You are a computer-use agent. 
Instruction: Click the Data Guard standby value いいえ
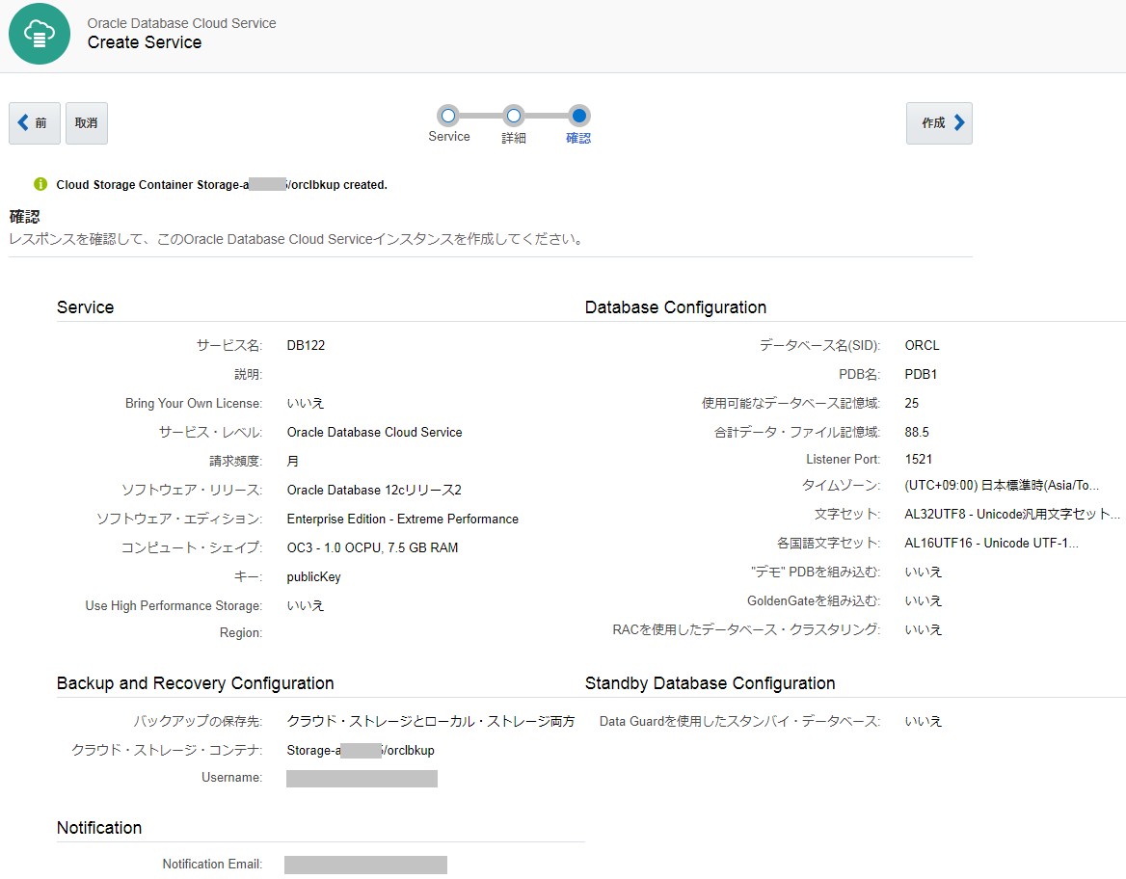coord(923,722)
